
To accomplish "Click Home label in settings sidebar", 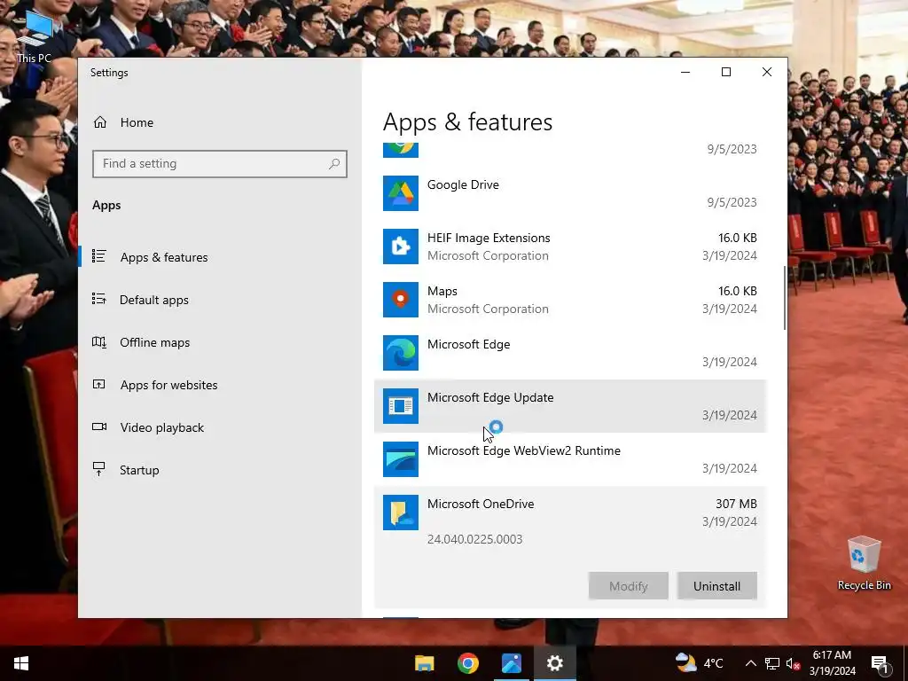I will point(137,122).
